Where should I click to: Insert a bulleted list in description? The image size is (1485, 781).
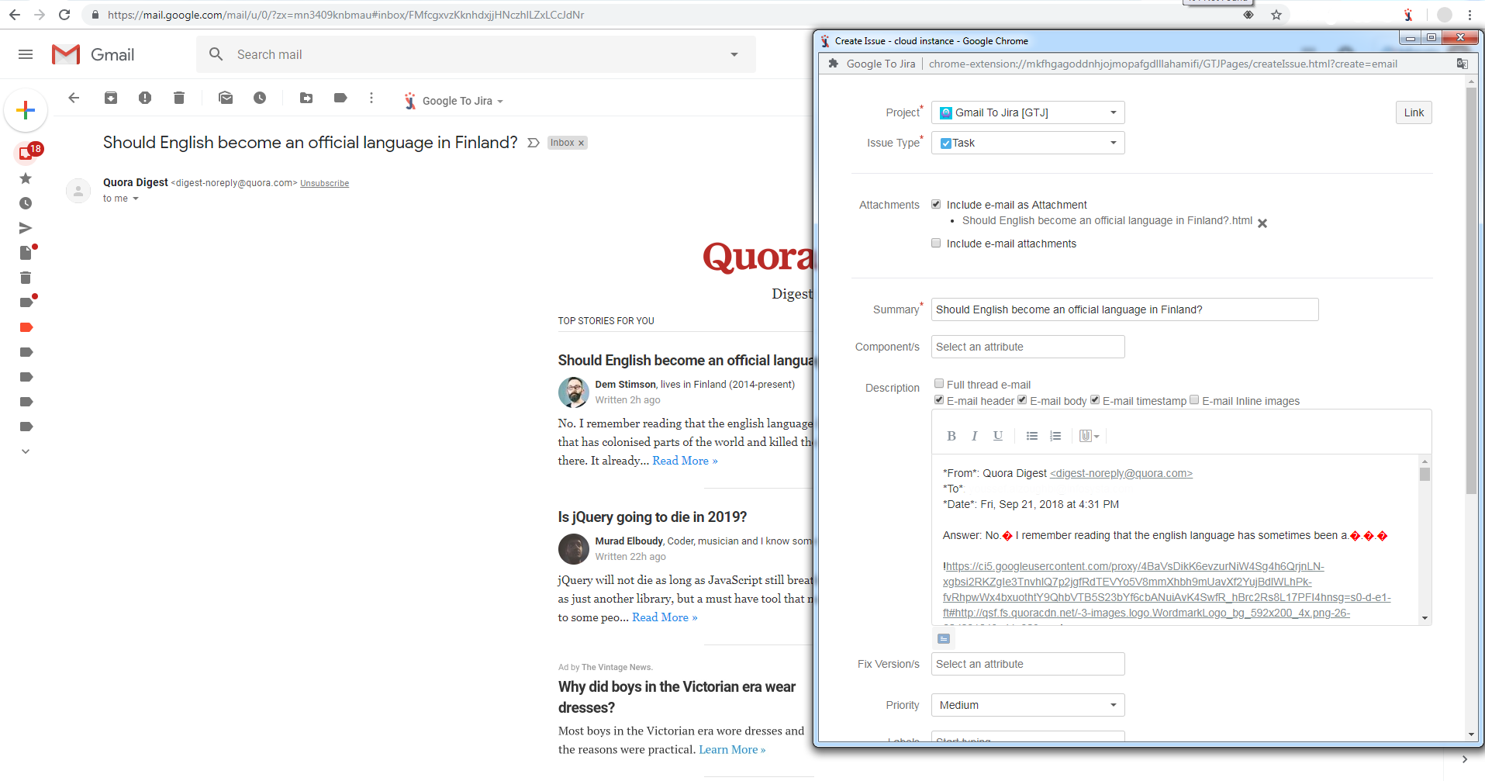point(1031,436)
